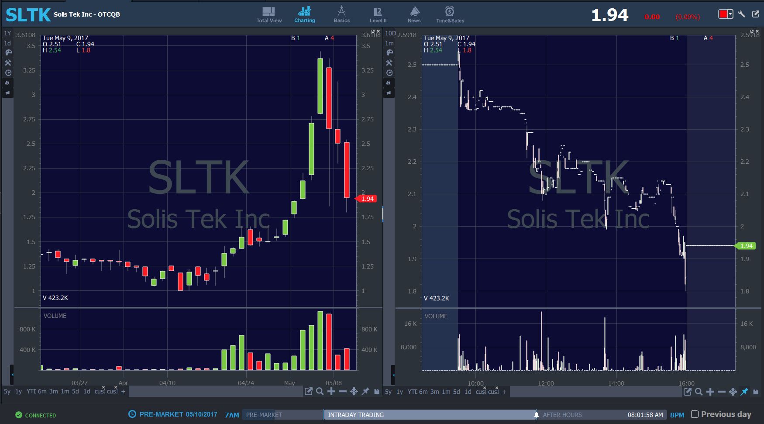Select the 1d interval label on left chart

(7, 43)
